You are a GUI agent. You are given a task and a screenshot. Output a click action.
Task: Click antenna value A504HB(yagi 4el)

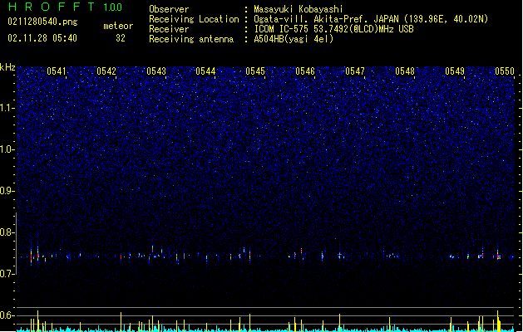(294, 39)
